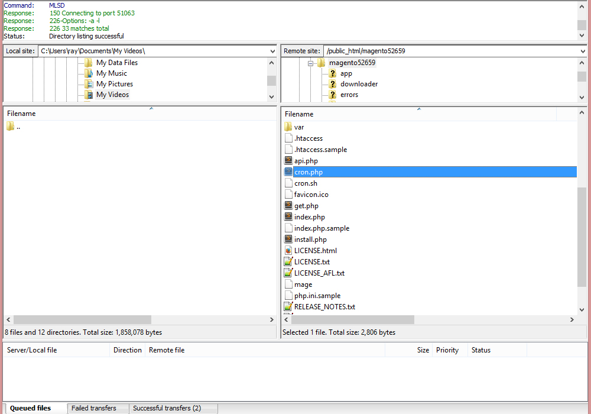
Task: Collapse the magento52659 tree node
Action: point(310,63)
